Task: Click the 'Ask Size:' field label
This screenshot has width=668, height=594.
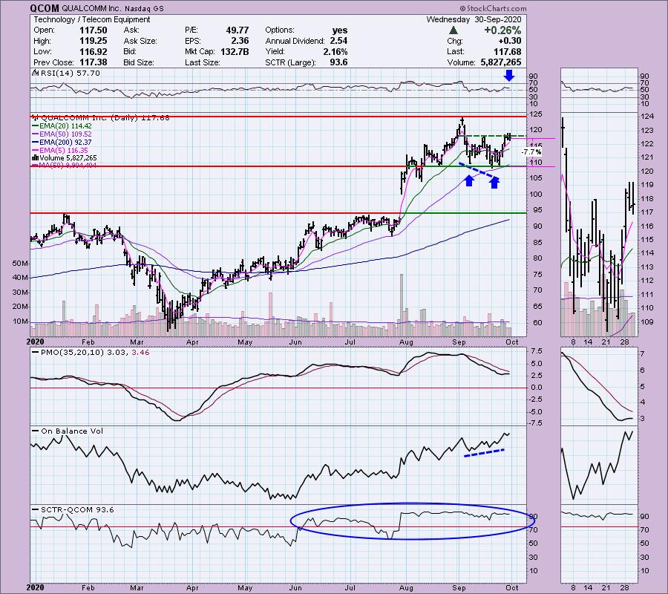Action: (140, 41)
